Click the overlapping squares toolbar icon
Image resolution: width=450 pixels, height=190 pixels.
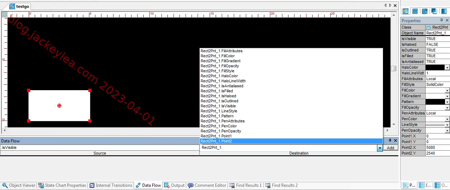pos(434,11)
